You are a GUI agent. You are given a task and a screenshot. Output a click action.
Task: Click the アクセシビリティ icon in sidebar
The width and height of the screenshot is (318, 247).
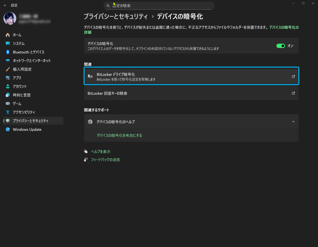(8, 112)
